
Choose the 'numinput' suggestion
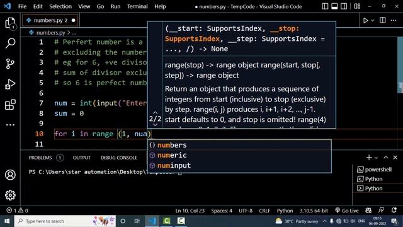[x=239, y=165]
